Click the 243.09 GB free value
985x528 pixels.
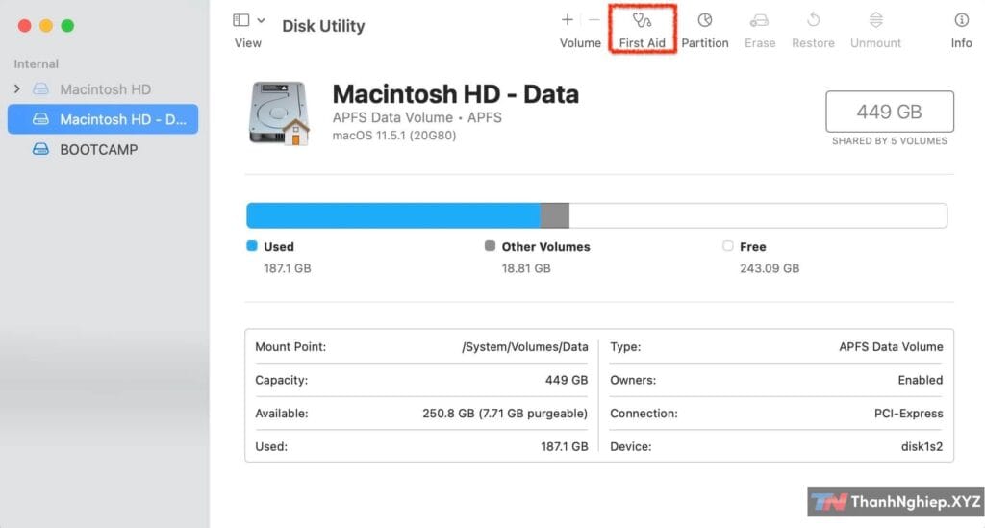pyautogui.click(x=770, y=268)
